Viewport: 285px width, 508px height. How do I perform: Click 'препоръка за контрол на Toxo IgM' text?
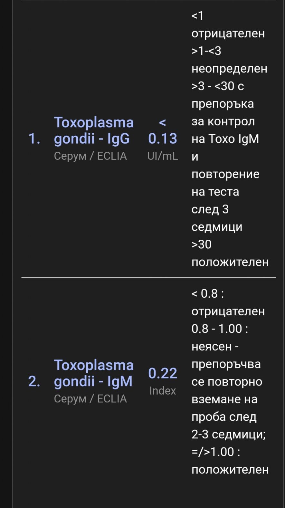click(x=225, y=121)
